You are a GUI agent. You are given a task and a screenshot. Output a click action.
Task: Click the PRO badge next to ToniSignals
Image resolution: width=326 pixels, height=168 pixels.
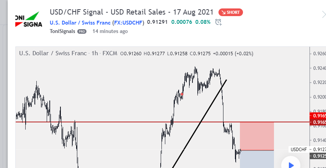pyautogui.click(x=82, y=31)
